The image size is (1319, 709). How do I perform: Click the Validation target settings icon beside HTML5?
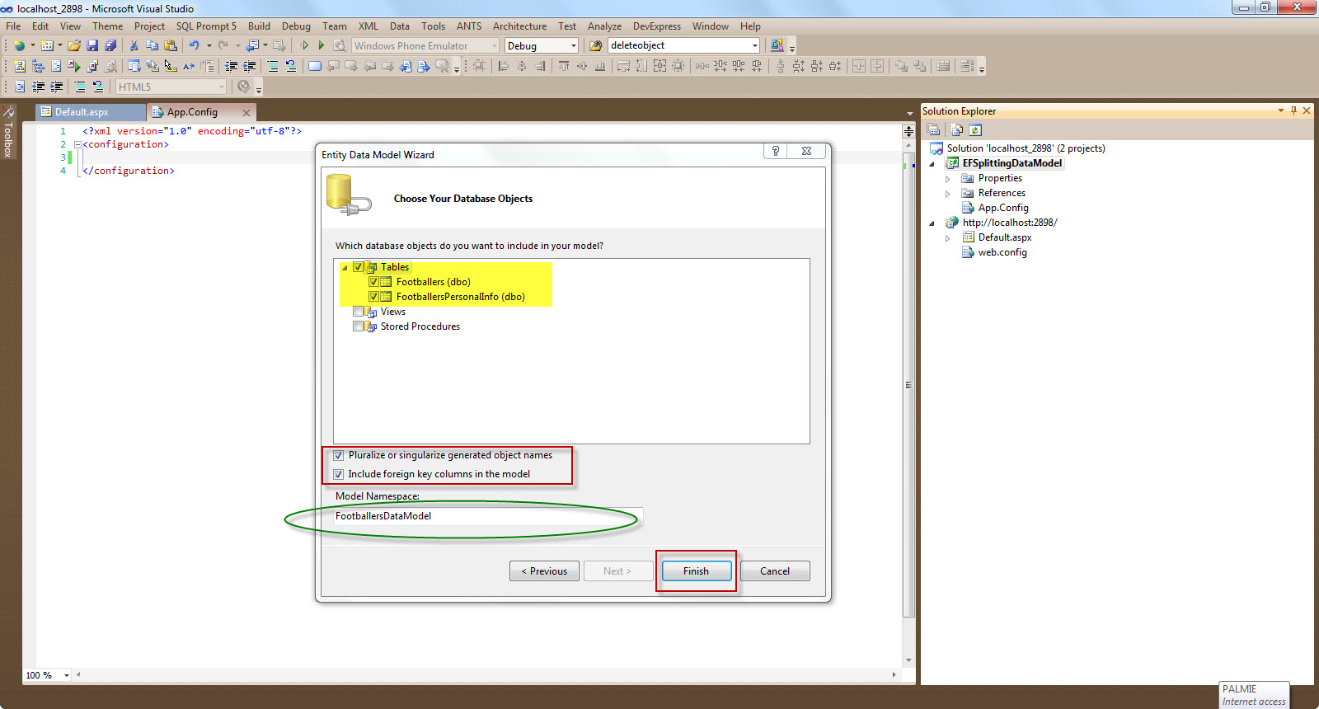(x=244, y=87)
